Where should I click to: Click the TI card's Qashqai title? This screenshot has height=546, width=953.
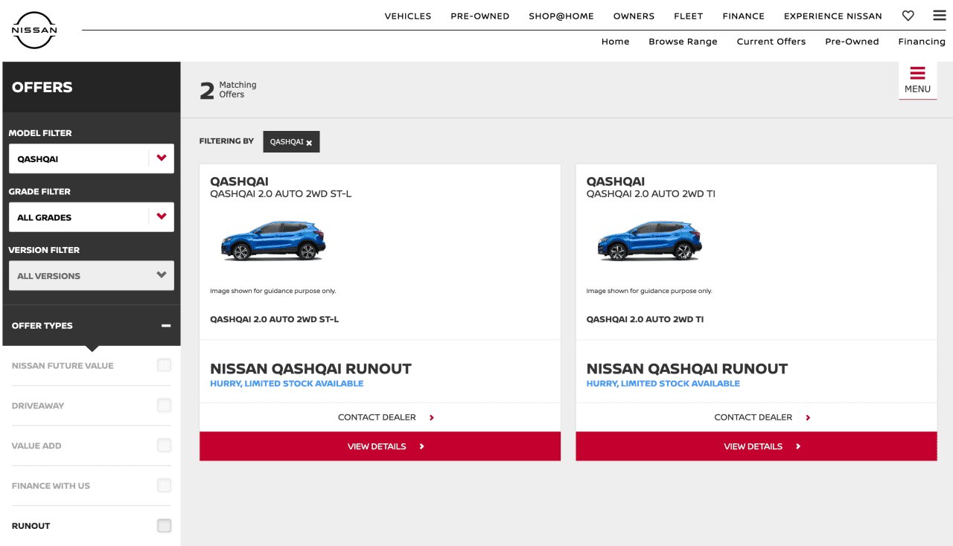(x=616, y=182)
